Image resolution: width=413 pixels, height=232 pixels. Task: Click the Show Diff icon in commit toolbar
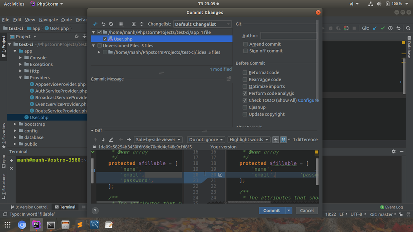(96, 24)
